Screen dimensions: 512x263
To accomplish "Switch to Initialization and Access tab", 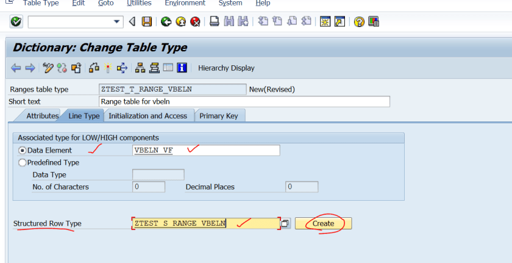I will [148, 116].
